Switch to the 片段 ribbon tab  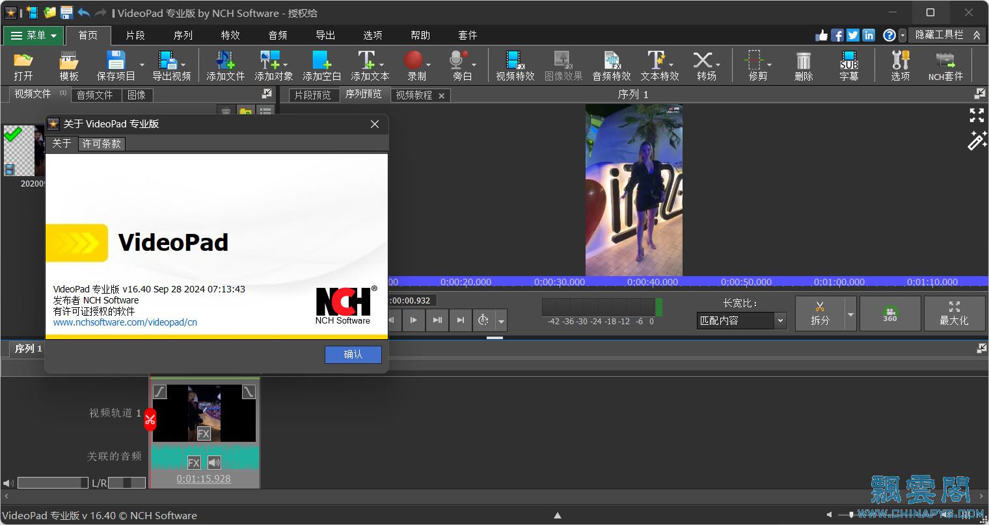click(x=135, y=35)
